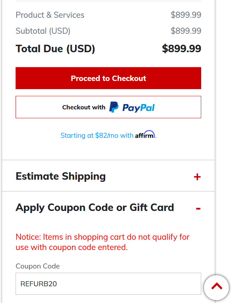Click the red chevron back-to-top button

coord(216,288)
